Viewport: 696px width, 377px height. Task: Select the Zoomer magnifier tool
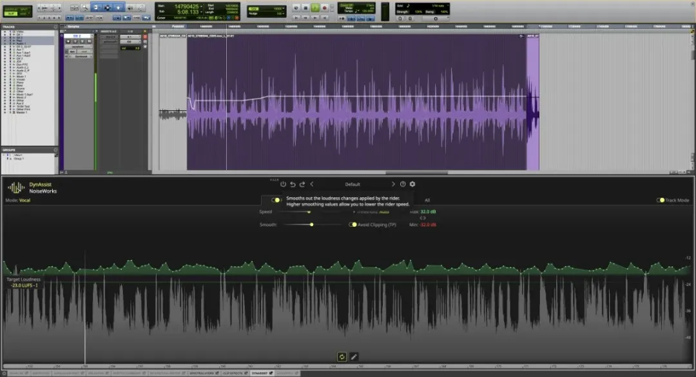pos(85,8)
